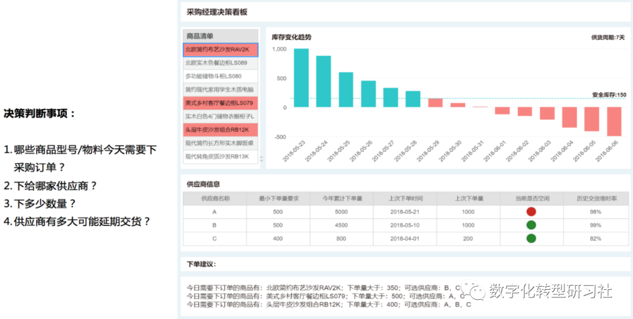Click supplier B's green availability indicator
The image size is (633, 319).
pyautogui.click(x=531, y=225)
